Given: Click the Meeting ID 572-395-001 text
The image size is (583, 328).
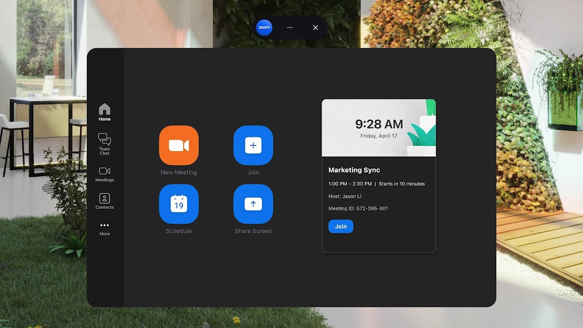Looking at the screenshot, I should tap(358, 209).
